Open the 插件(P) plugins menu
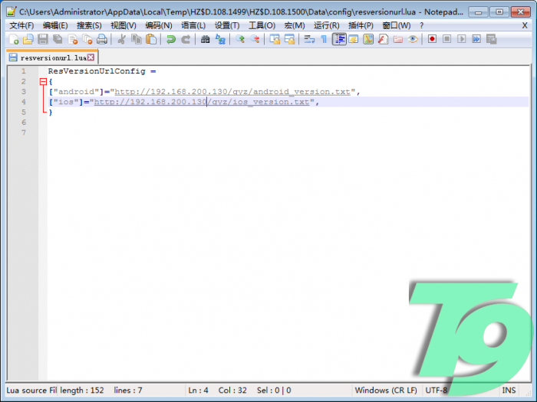This screenshot has height=402, width=537. click(x=360, y=25)
